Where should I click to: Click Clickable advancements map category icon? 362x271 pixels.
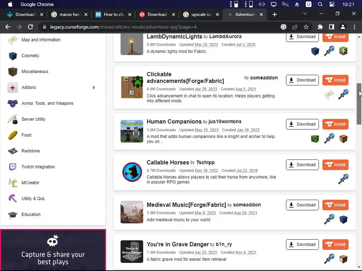click(x=329, y=95)
